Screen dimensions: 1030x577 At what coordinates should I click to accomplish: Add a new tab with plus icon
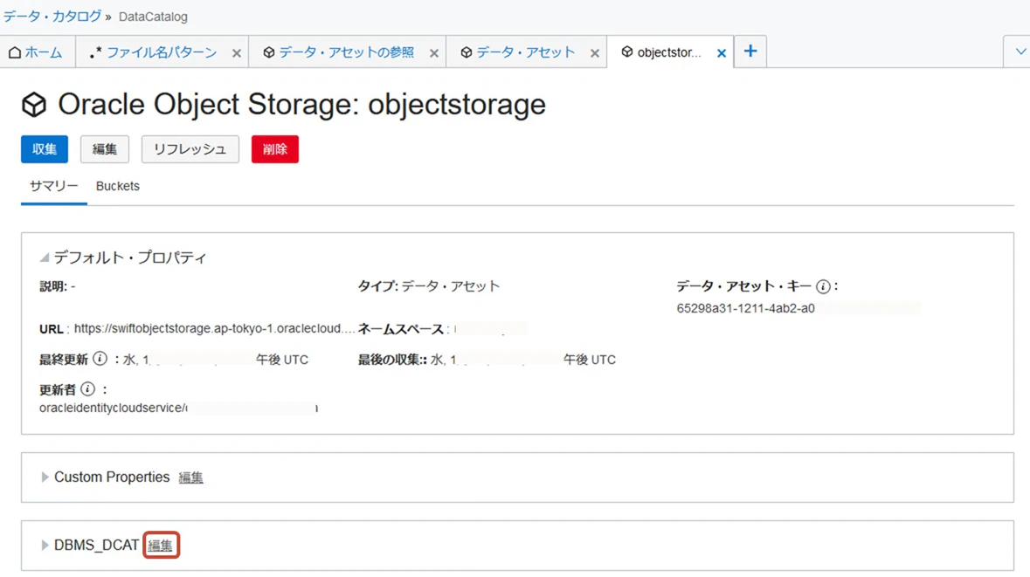[750, 52]
